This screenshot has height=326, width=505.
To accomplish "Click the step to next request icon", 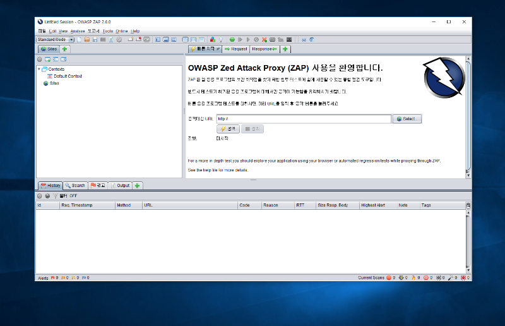I will [x=241, y=40].
